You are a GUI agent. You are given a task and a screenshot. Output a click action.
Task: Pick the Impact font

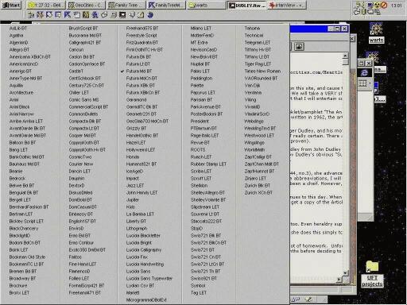133,178
